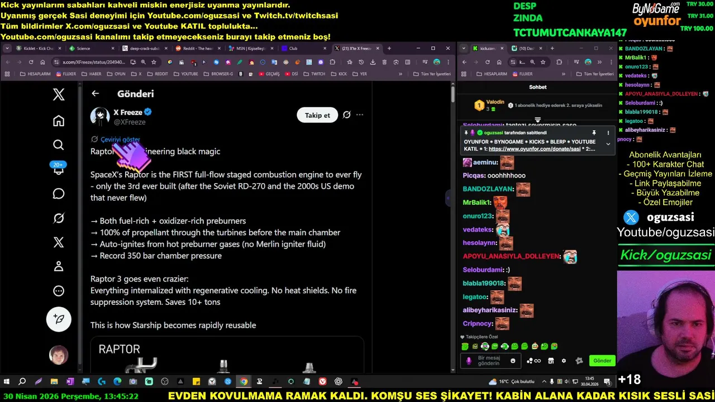Open FLUXER bookmark in Kick browser
This screenshot has width=715, height=402.
522,74
